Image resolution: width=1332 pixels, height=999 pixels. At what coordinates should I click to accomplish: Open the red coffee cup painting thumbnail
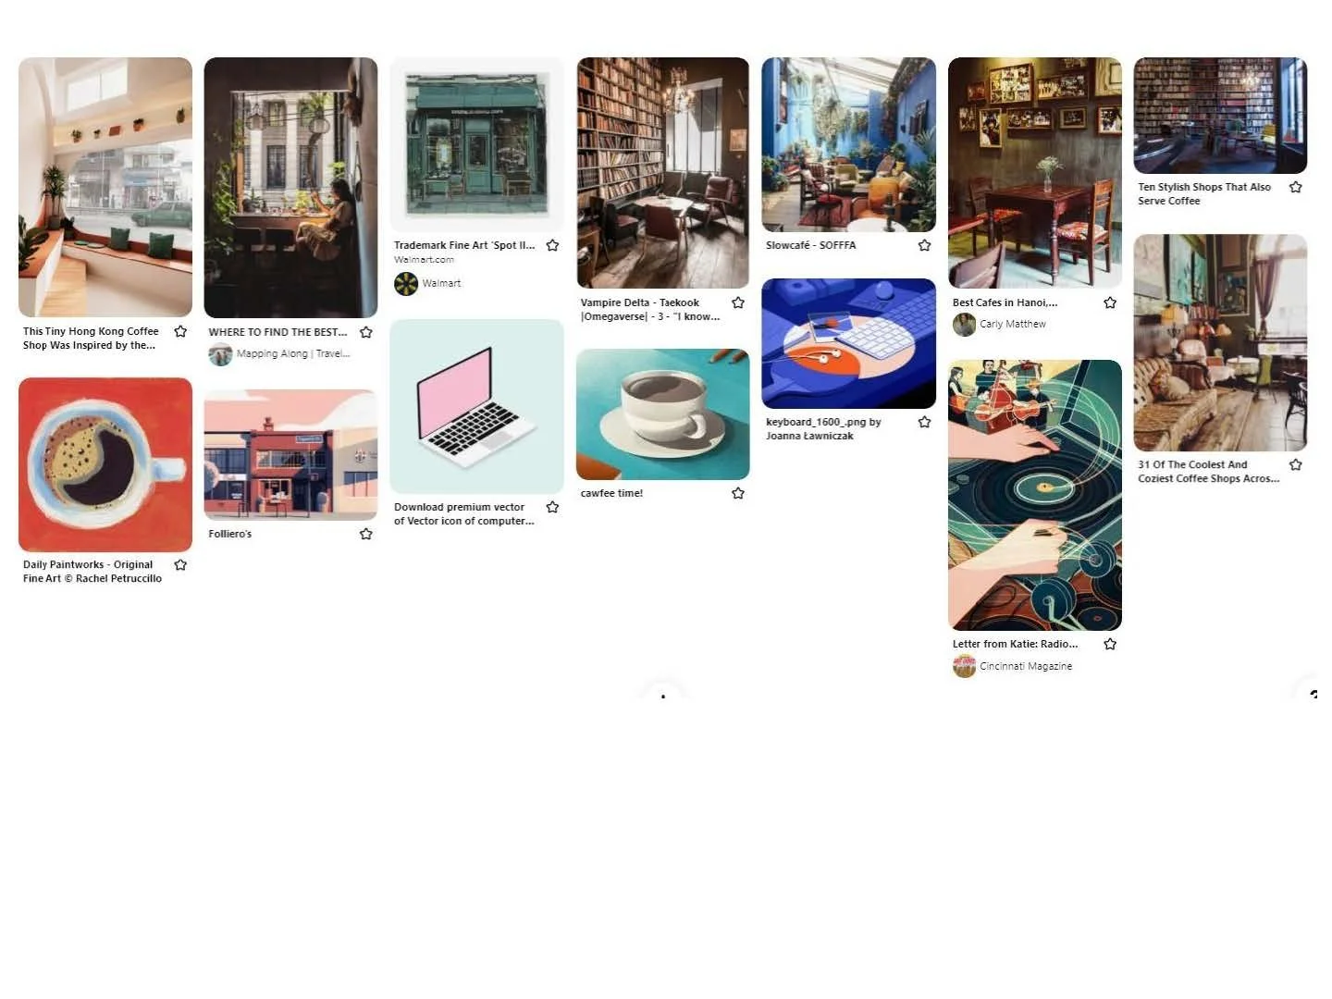[105, 464]
